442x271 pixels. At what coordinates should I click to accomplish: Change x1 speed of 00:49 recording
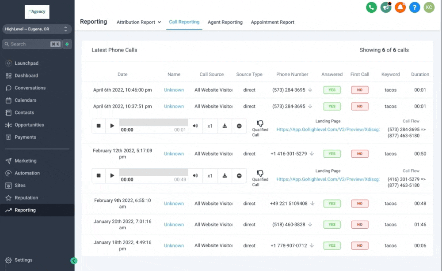click(210, 176)
